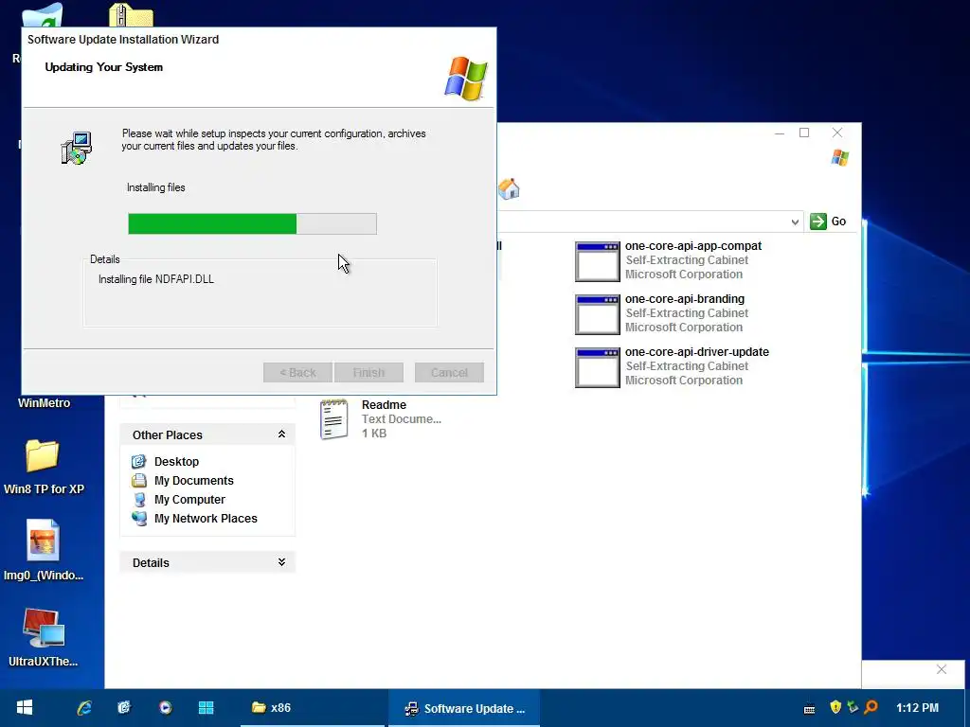Click the Finish button in wizard
Screen dimensions: 970x727
point(368,373)
